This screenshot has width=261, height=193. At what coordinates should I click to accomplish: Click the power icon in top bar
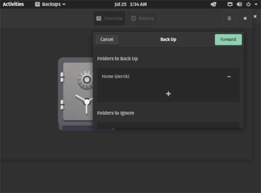click(x=248, y=4)
